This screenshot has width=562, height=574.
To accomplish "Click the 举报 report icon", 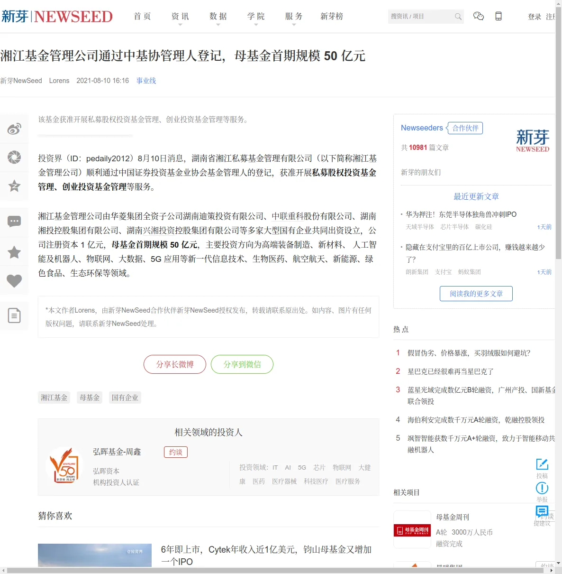I will (x=542, y=488).
